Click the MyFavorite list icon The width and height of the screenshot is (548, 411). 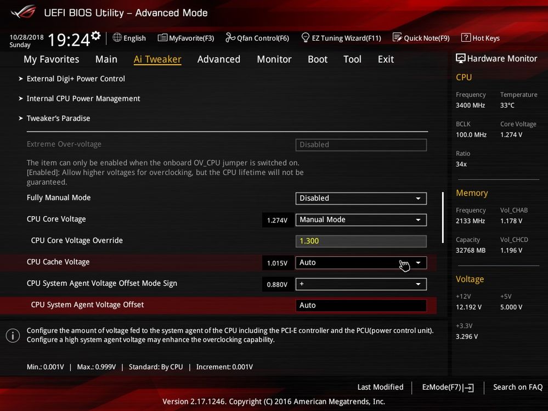click(162, 38)
